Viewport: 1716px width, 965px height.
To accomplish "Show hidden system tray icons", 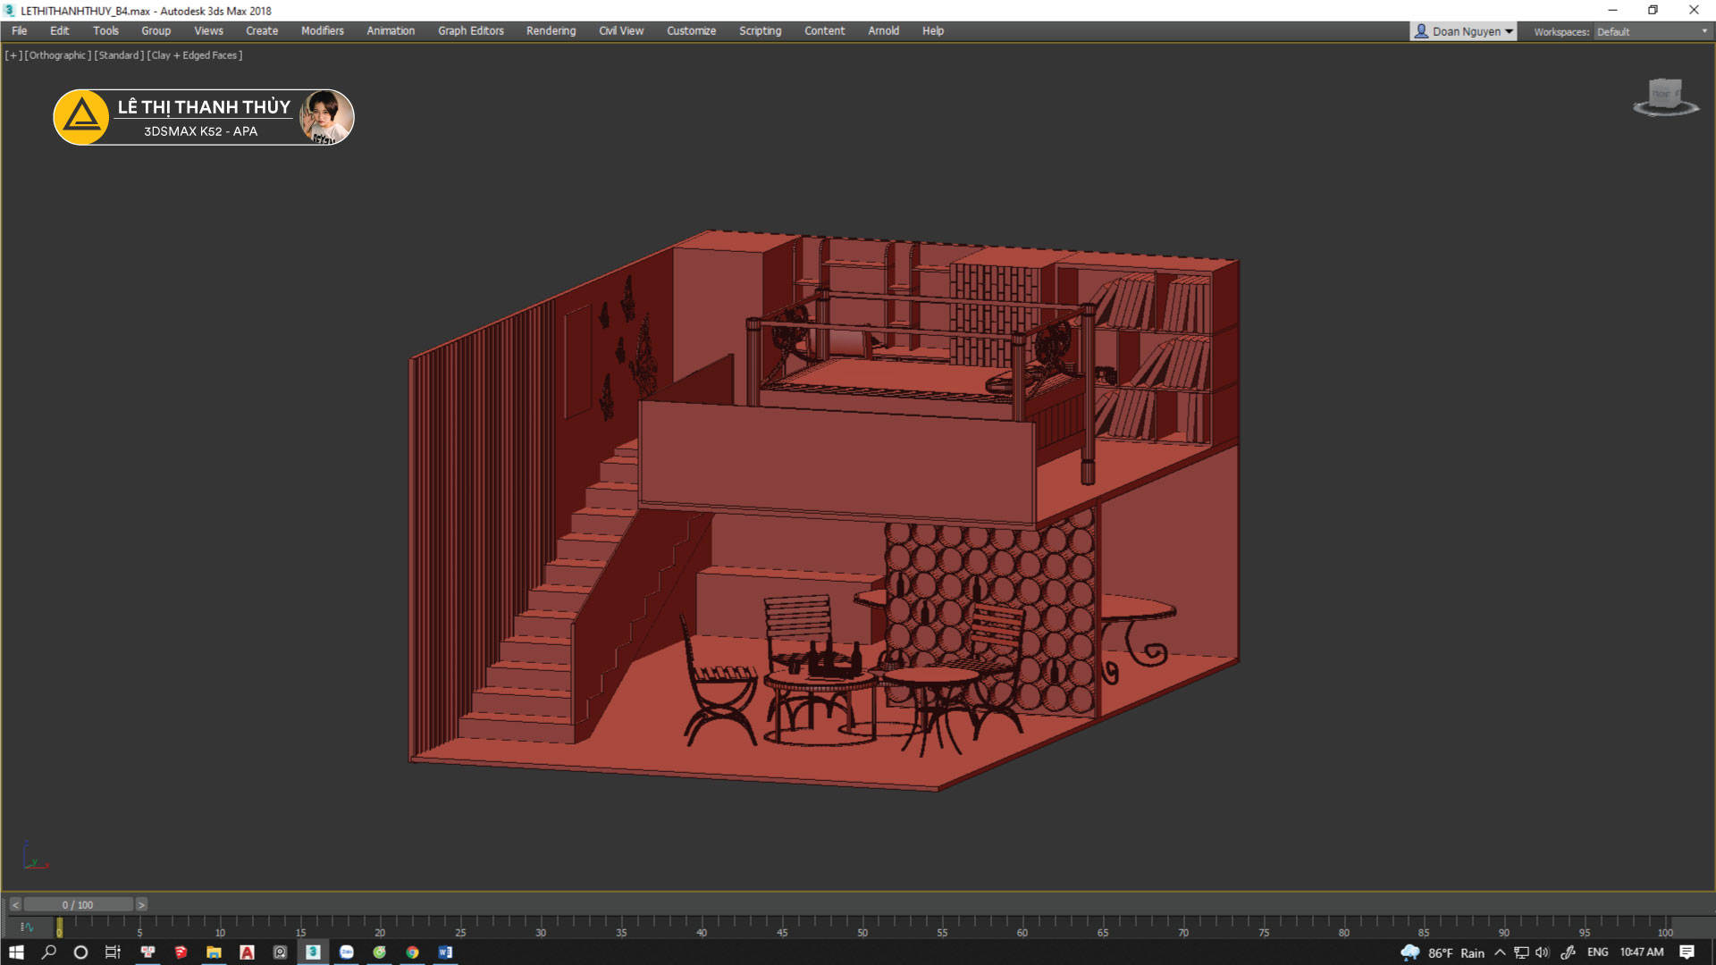I will 1500,952.
